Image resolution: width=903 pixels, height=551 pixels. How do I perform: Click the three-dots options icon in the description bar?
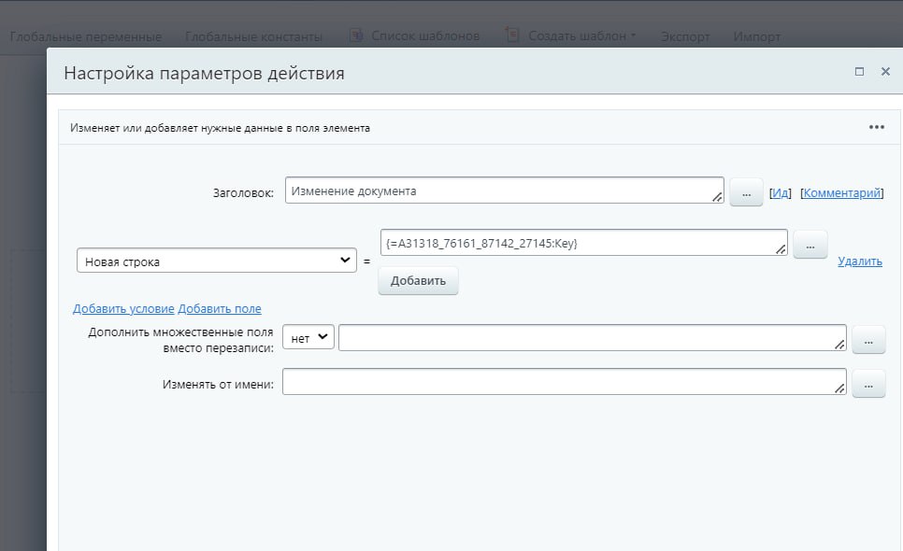(x=876, y=128)
